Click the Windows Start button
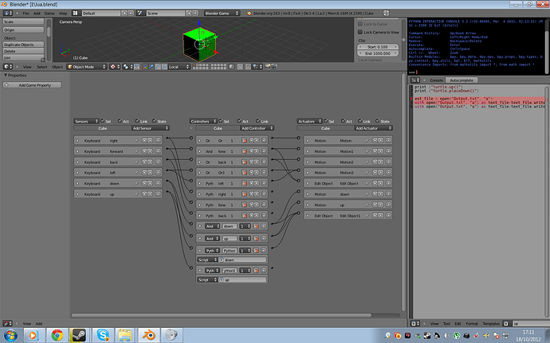This screenshot has width=550, height=343. coord(10,335)
